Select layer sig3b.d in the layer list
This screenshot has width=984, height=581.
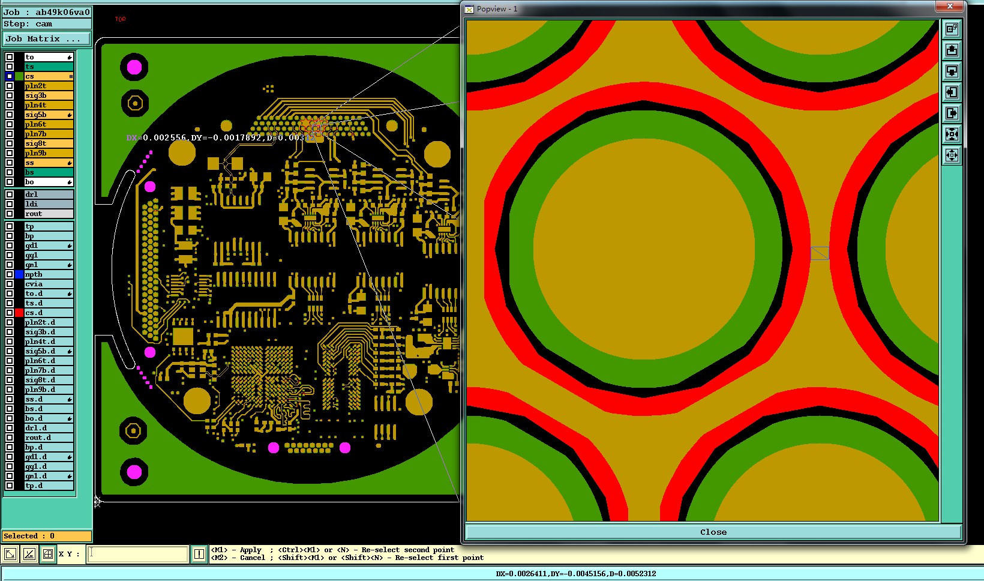click(x=49, y=332)
